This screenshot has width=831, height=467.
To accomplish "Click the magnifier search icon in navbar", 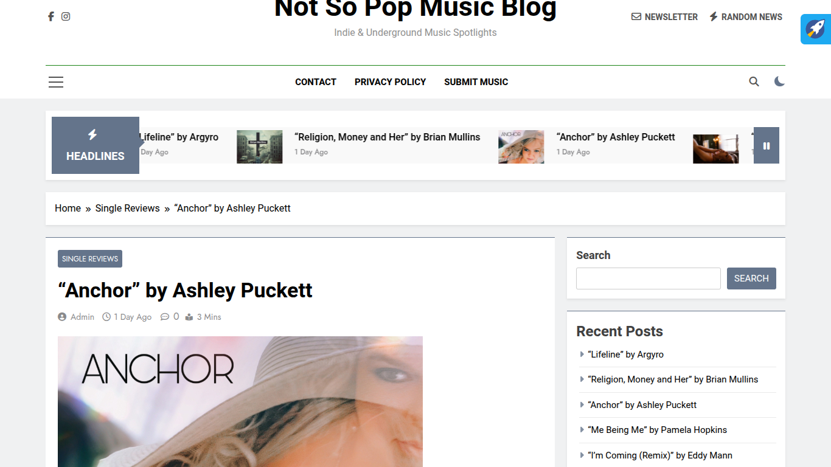I will coord(754,81).
